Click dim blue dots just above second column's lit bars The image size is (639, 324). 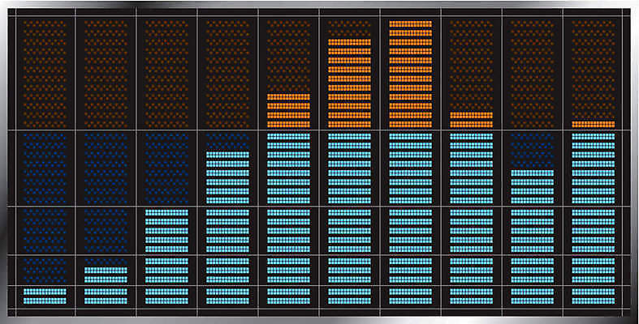(x=106, y=262)
